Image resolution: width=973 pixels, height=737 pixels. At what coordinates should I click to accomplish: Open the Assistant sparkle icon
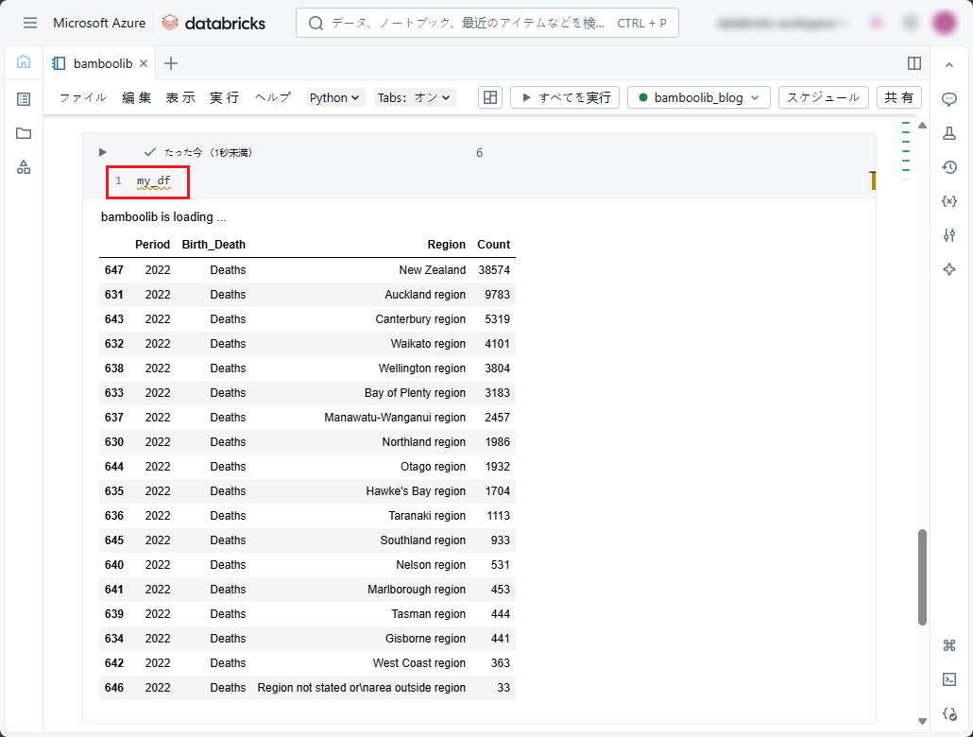pyautogui.click(x=949, y=269)
